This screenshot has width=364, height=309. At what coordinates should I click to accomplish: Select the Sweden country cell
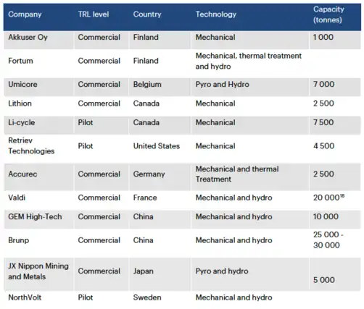click(x=147, y=297)
